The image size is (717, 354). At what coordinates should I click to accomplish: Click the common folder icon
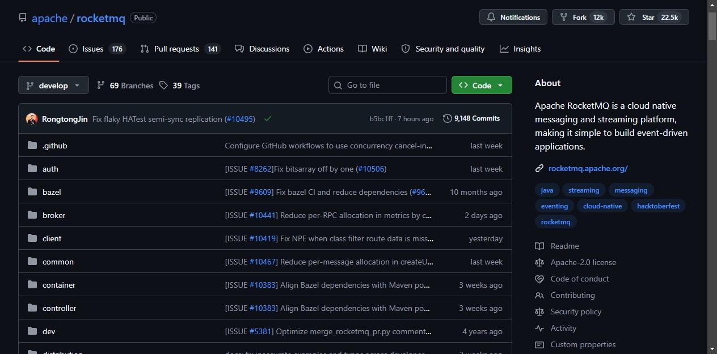pyautogui.click(x=32, y=262)
